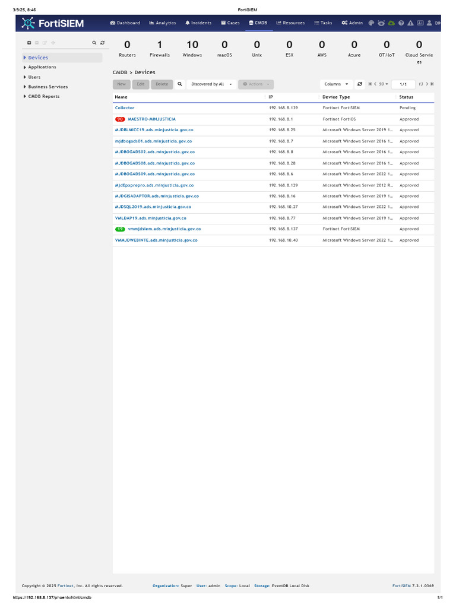The height and width of the screenshot is (608, 456).
Task: Go to last page of results
Action: (432, 84)
